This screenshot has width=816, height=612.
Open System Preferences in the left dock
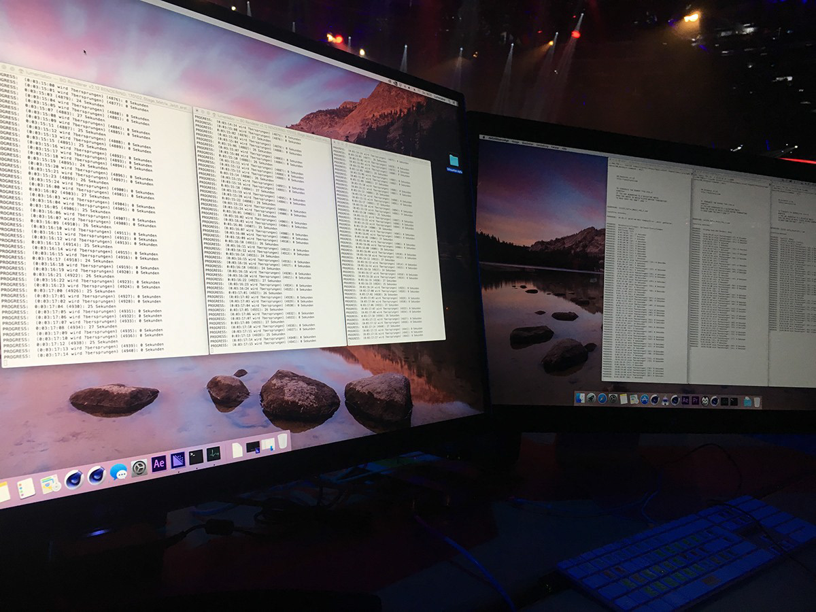(x=139, y=469)
